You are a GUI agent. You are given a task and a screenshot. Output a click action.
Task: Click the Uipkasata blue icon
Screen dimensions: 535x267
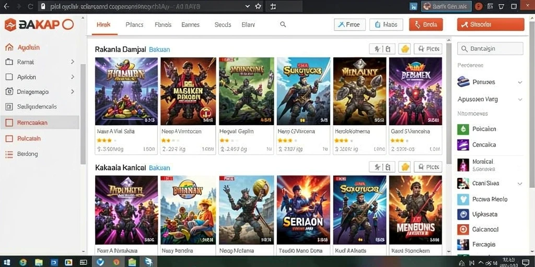(463, 214)
